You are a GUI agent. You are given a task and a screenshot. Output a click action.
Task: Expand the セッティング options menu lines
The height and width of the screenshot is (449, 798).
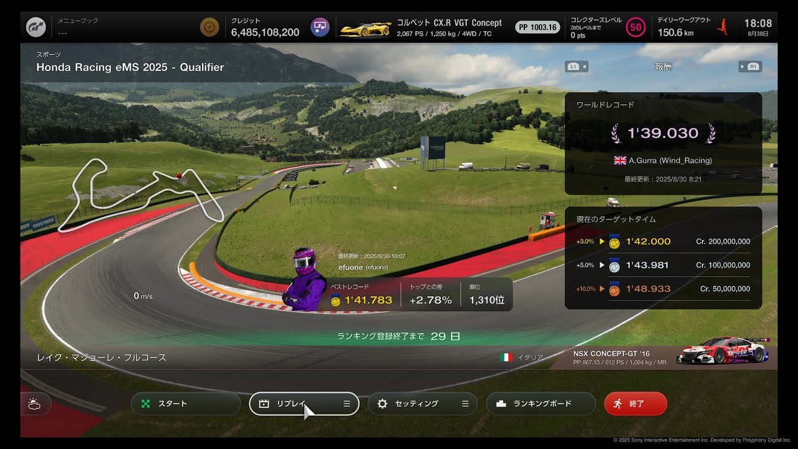point(465,404)
